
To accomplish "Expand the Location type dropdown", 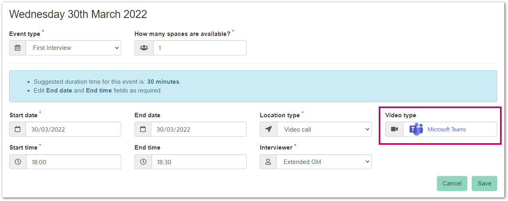I will click(x=324, y=130).
